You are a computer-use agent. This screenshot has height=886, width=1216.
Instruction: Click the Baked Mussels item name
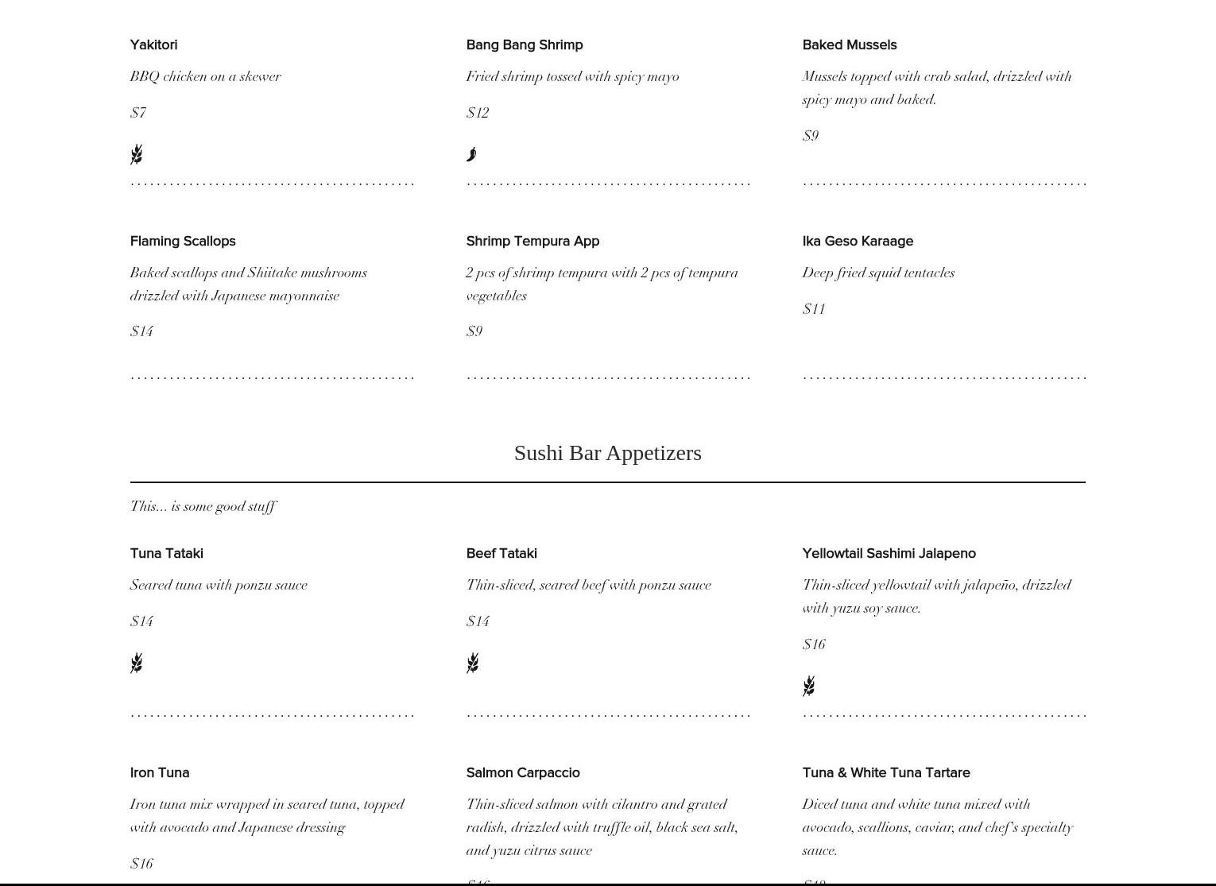pyautogui.click(x=850, y=45)
